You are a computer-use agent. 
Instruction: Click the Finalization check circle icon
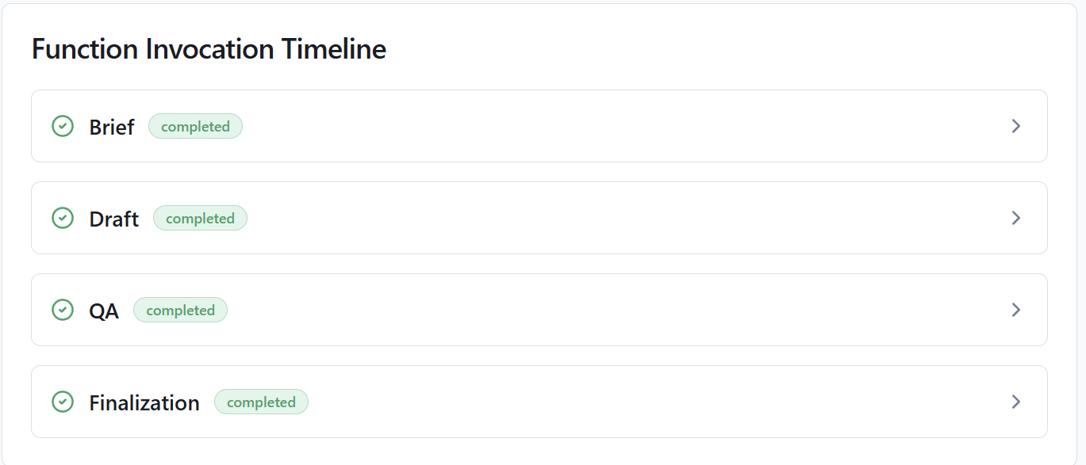click(63, 402)
